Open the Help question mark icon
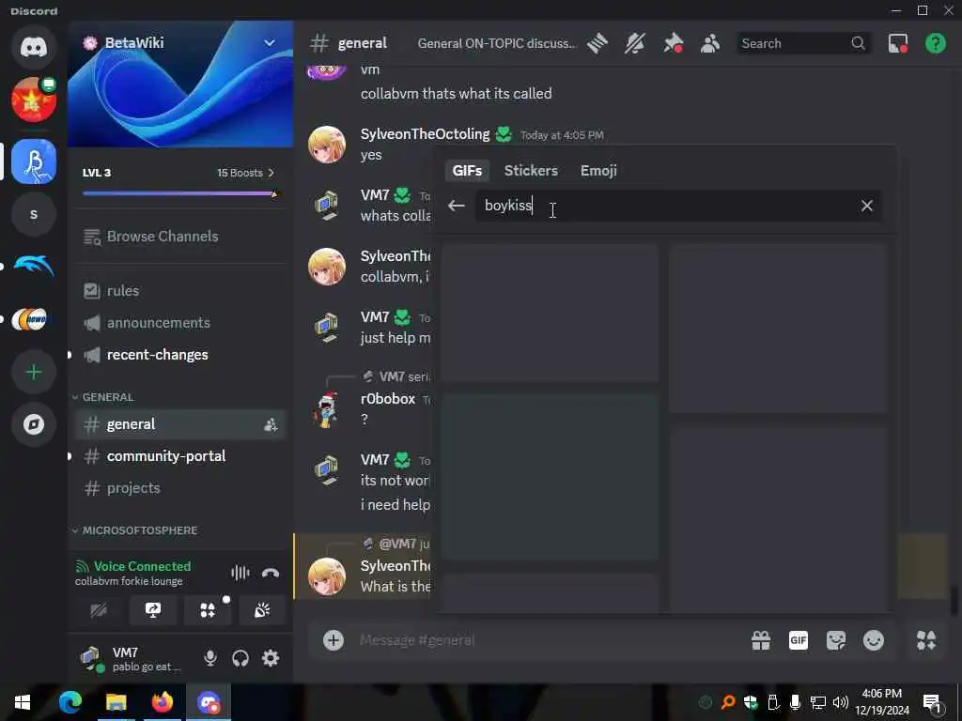Viewport: 962px width, 721px height. click(935, 43)
